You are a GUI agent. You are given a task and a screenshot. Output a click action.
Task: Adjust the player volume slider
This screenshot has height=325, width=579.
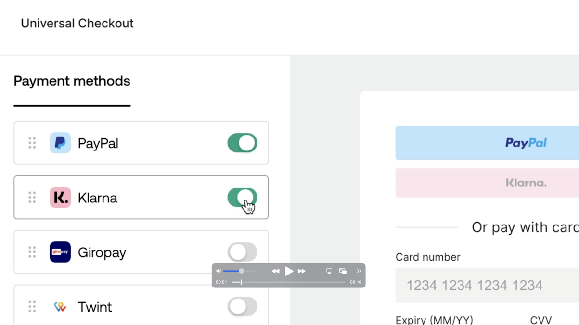(x=240, y=271)
